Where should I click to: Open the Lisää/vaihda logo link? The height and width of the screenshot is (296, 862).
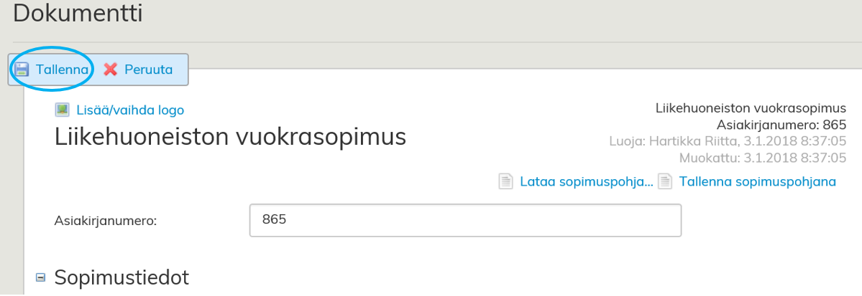coord(130,110)
